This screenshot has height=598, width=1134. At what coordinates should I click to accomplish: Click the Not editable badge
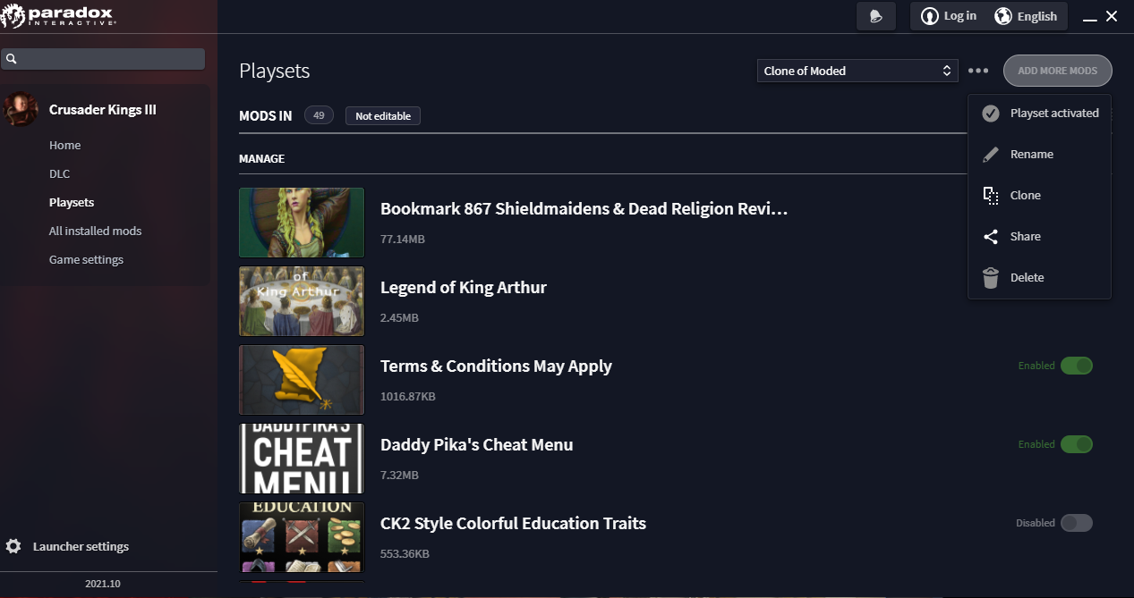[383, 115]
